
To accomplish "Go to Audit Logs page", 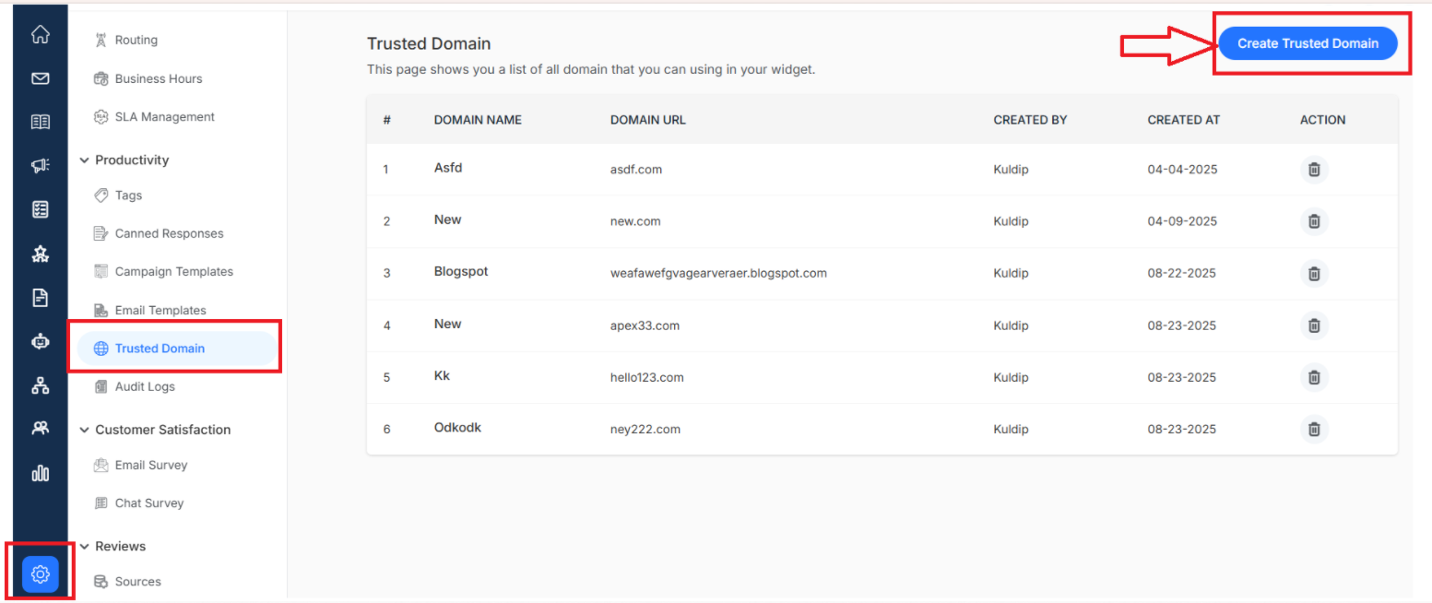I will click(x=135, y=387).
